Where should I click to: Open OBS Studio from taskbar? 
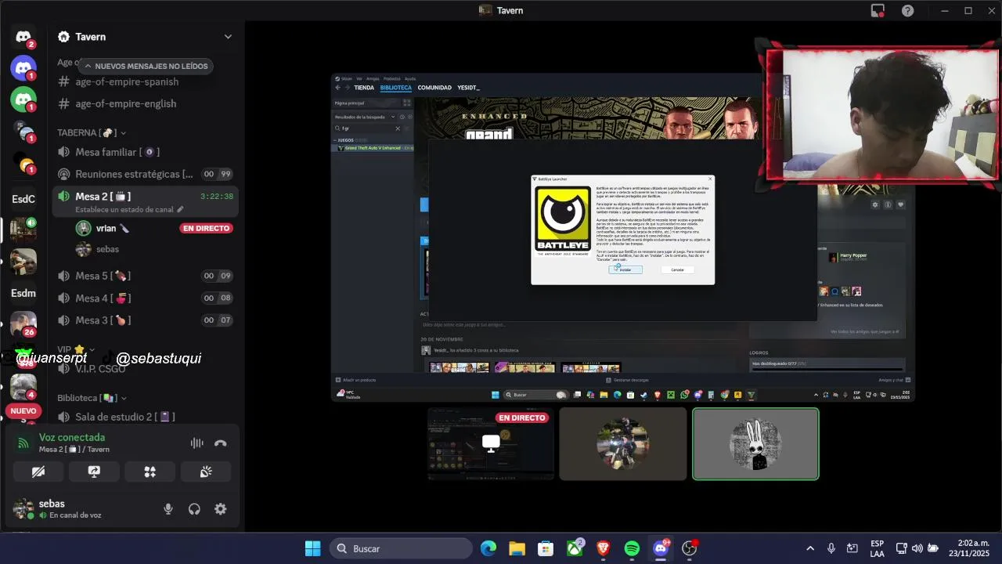[x=689, y=548]
